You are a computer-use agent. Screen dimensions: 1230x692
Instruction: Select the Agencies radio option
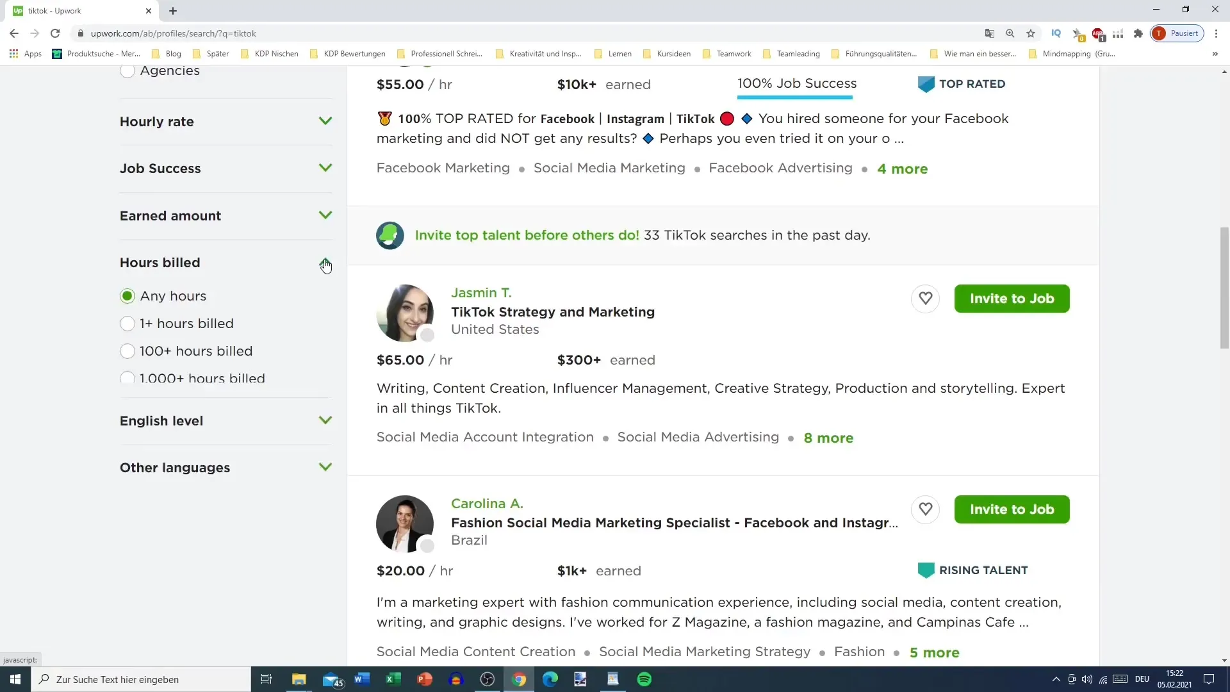(x=127, y=71)
